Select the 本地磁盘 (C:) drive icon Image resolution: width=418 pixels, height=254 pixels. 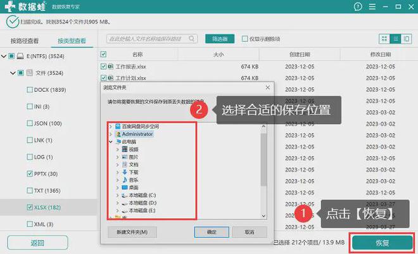pyautogui.click(x=125, y=195)
